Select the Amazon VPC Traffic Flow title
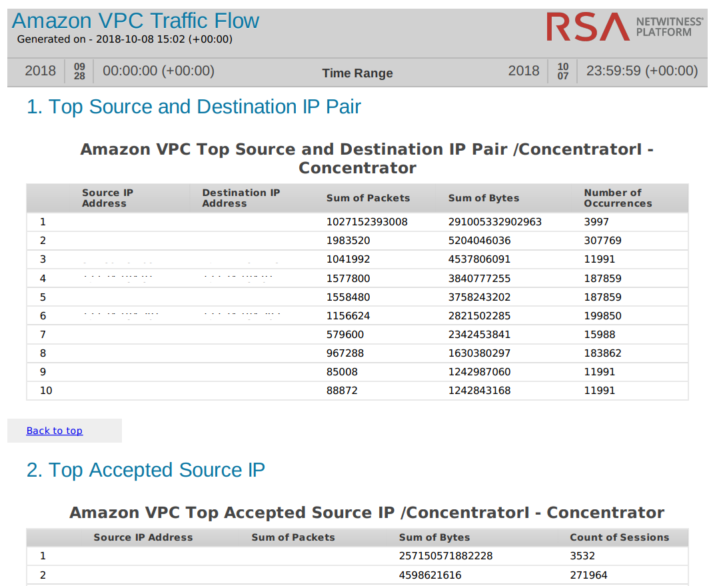This screenshot has width=711, height=586. [135, 21]
